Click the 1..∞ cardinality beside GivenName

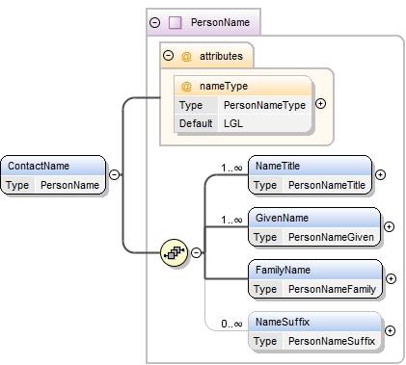(x=231, y=220)
